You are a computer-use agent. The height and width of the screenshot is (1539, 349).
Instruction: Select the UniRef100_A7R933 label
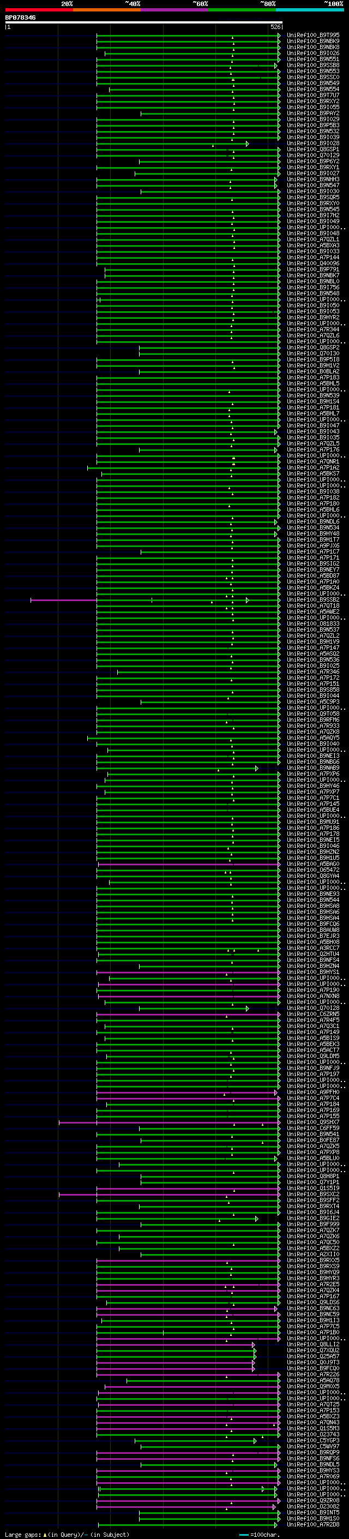pyautogui.click(x=313, y=726)
